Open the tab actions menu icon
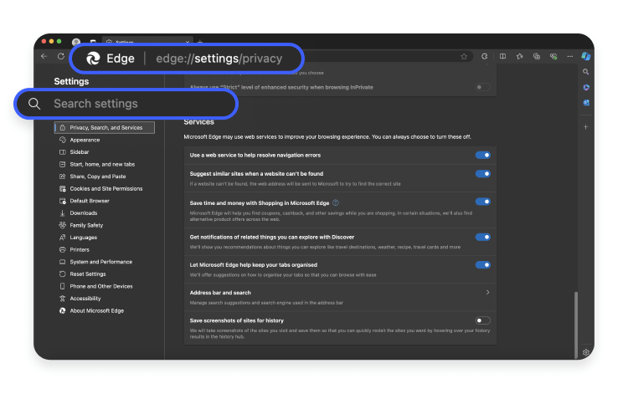The image size is (628, 394). pos(93,42)
